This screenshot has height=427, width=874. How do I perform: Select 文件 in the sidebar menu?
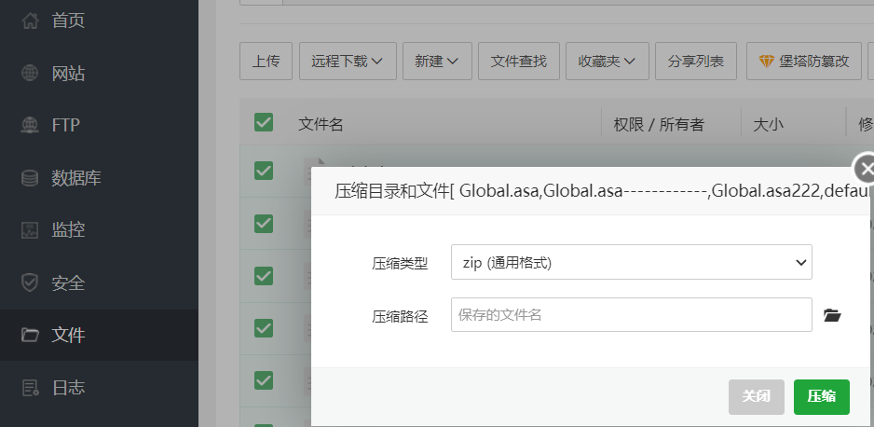[68, 335]
